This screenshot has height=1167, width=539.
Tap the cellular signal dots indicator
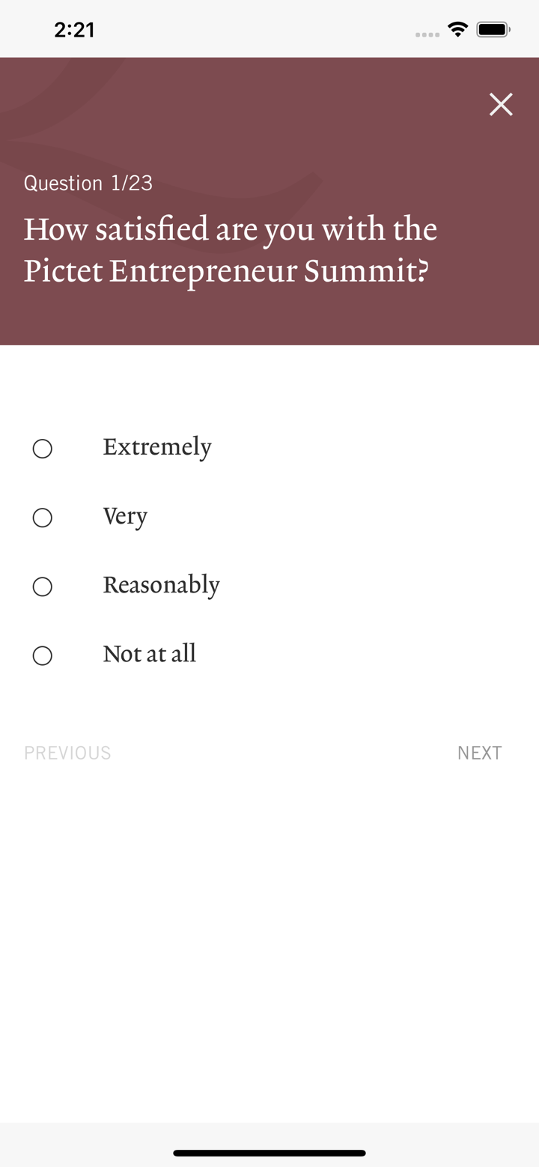pyautogui.click(x=427, y=34)
